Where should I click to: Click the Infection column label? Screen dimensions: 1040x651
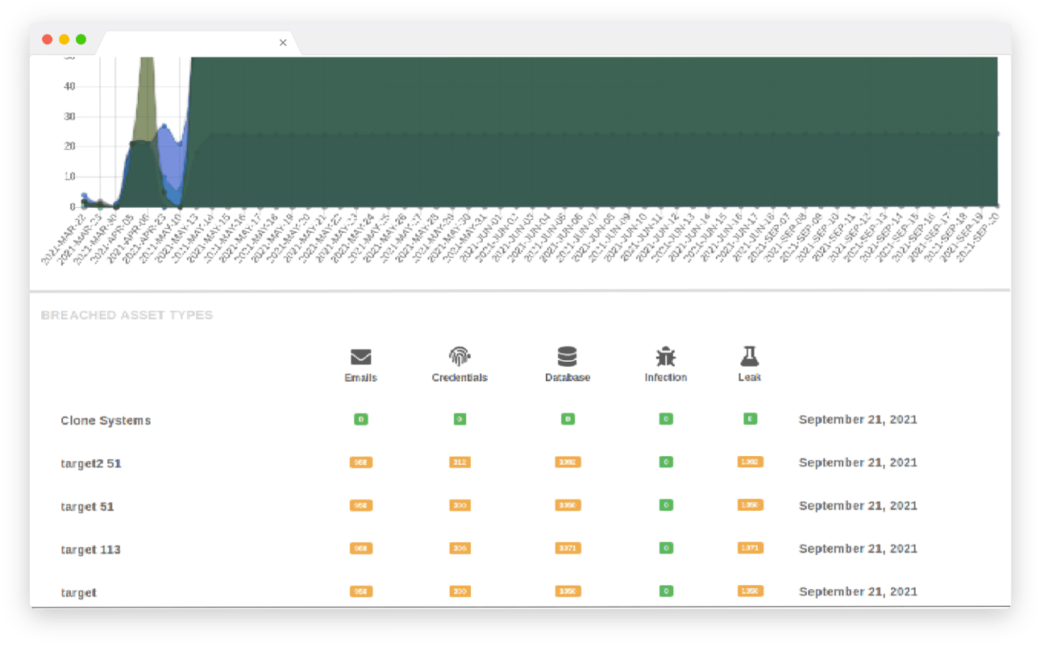[666, 378]
